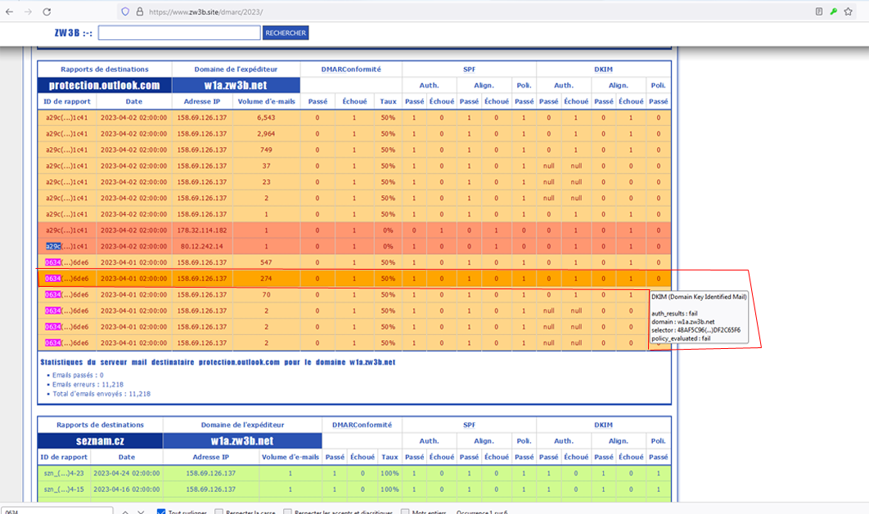The width and height of the screenshot is (869, 514).
Task: Toggle reader view icon in address bar
Action: point(818,12)
